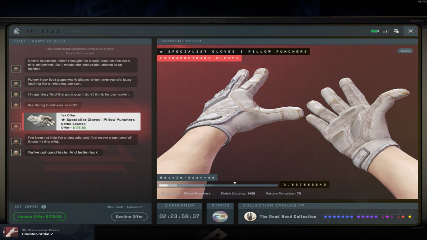Click dealer avatar beside 'I hope they find'
Screen dimensions: 427x240
tap(16, 95)
